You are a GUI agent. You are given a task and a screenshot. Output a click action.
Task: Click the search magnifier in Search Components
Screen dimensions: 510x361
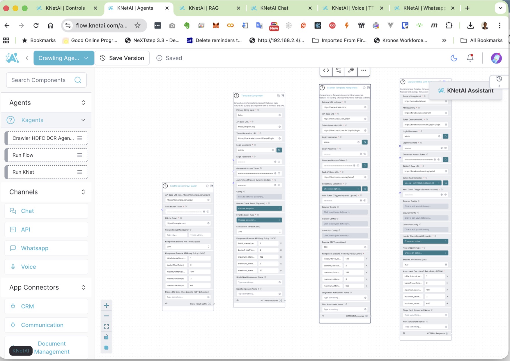(78, 80)
